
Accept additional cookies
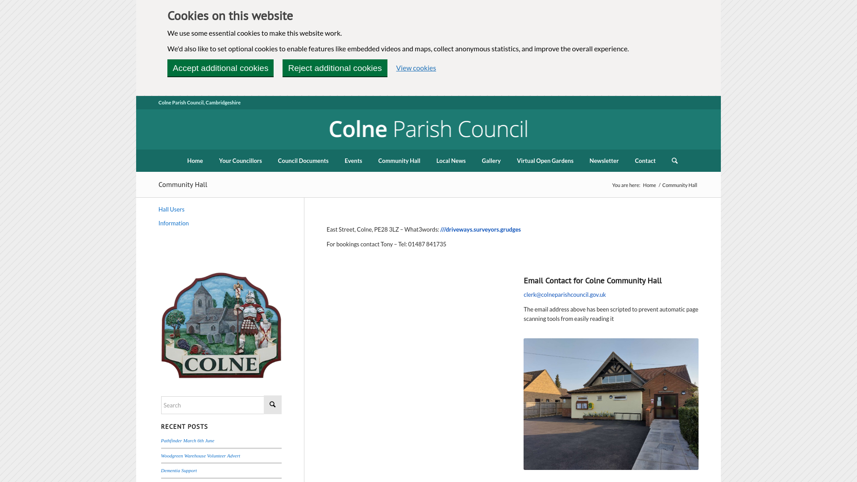220,68
